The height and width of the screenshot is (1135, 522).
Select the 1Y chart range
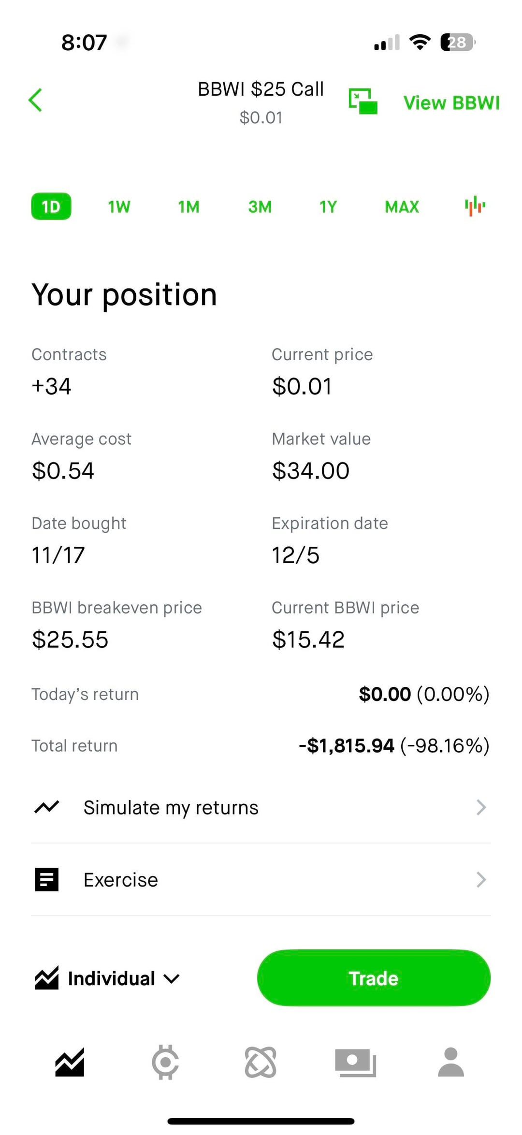coord(328,206)
